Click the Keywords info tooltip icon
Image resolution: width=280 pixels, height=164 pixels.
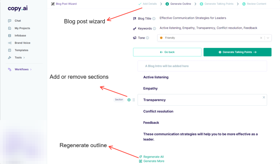(x=154, y=28)
